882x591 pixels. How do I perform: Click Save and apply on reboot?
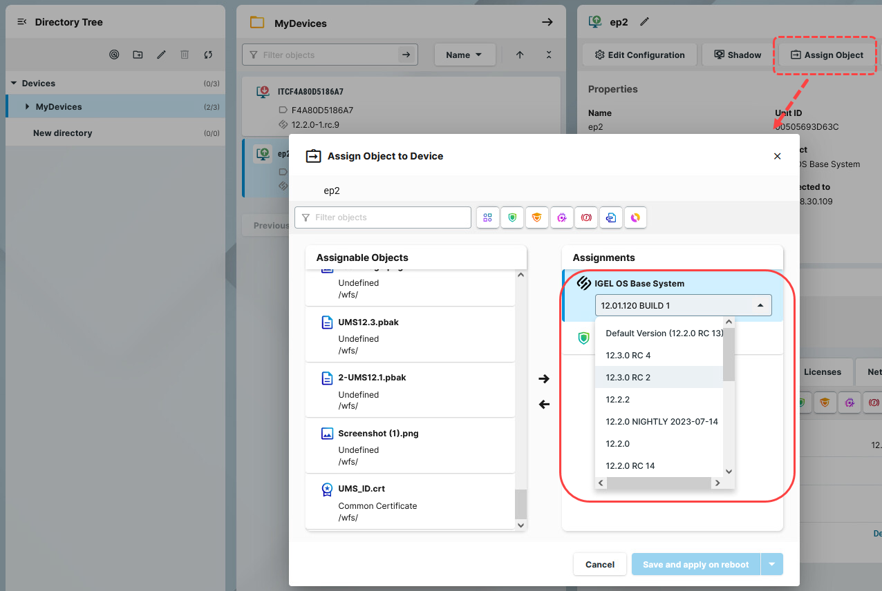point(695,564)
